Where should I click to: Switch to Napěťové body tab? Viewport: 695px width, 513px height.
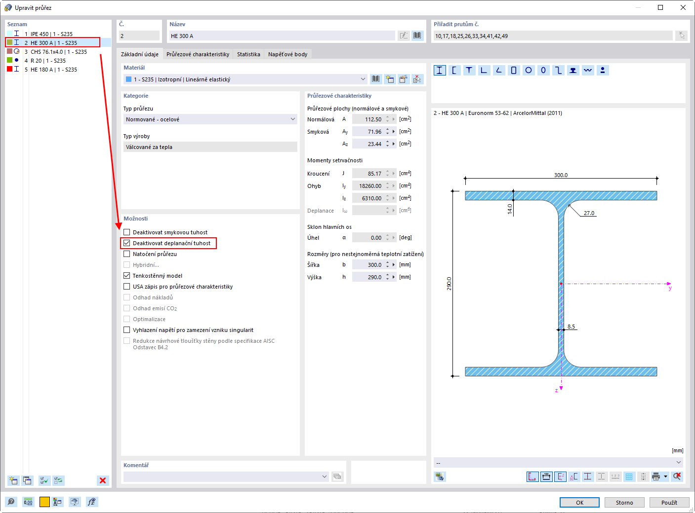coord(287,54)
